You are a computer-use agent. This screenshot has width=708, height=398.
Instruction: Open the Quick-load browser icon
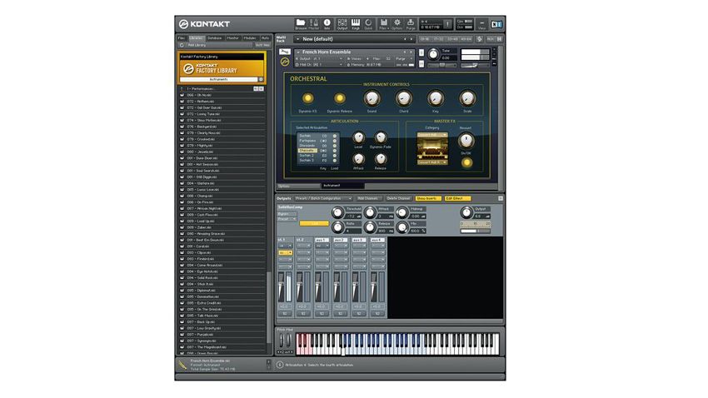(368, 23)
